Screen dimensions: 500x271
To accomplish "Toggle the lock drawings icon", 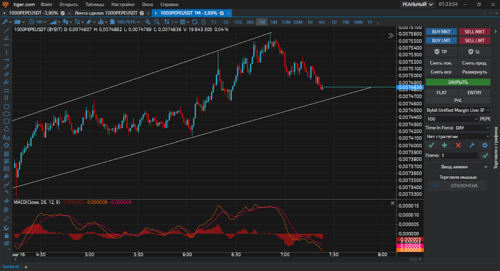I will (x=6, y=235).
